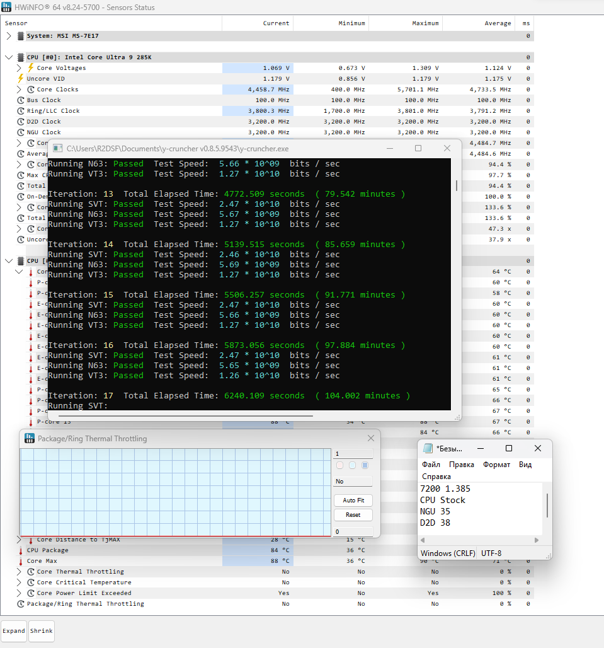Click the Reset button in graph window
The height and width of the screenshot is (648, 604).
click(x=353, y=515)
